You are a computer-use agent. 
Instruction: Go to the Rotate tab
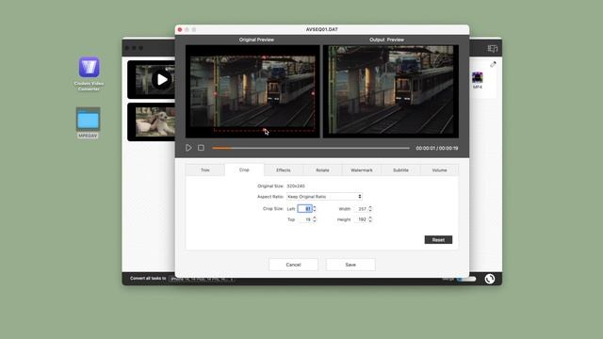click(x=322, y=169)
